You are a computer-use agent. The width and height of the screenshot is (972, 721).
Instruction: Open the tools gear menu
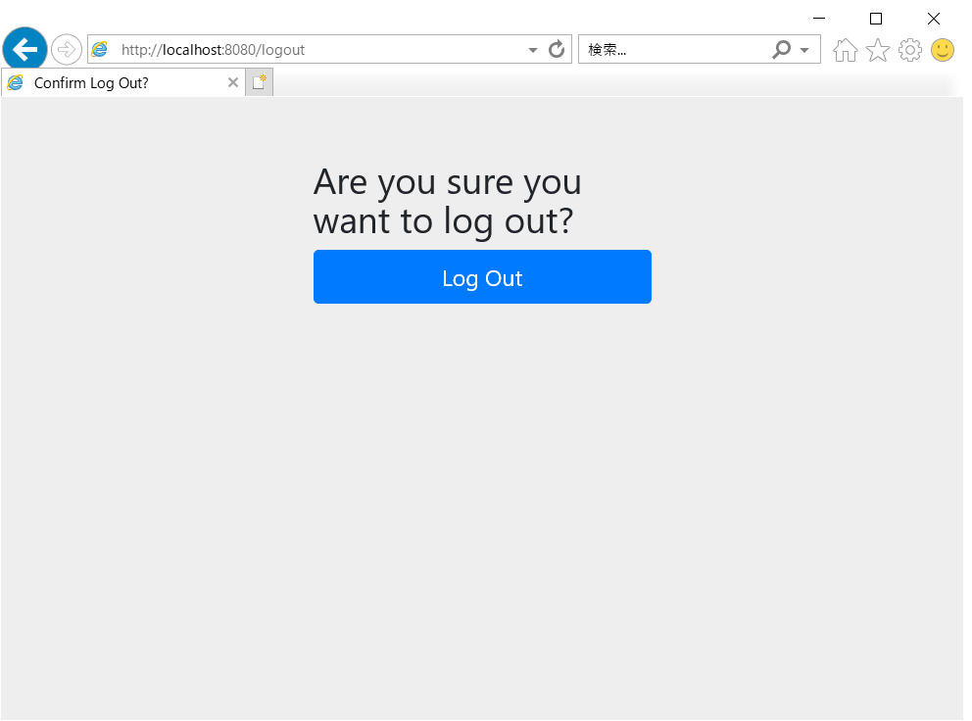click(x=910, y=50)
